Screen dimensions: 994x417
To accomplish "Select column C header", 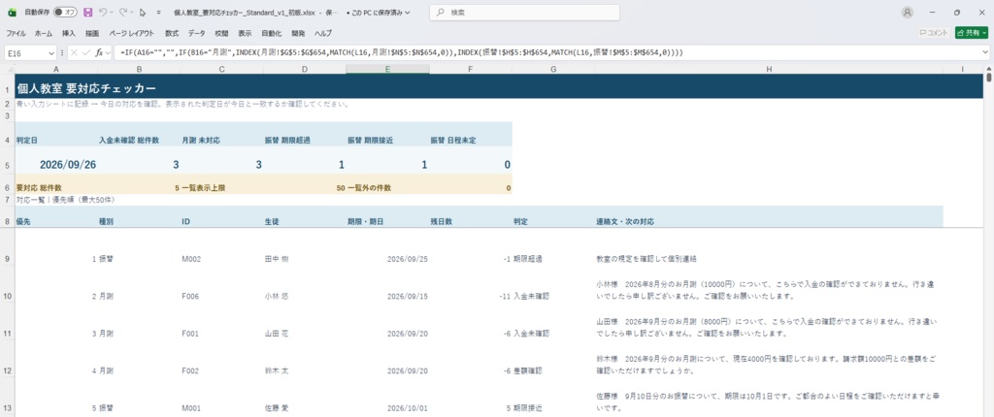I will point(221,69).
